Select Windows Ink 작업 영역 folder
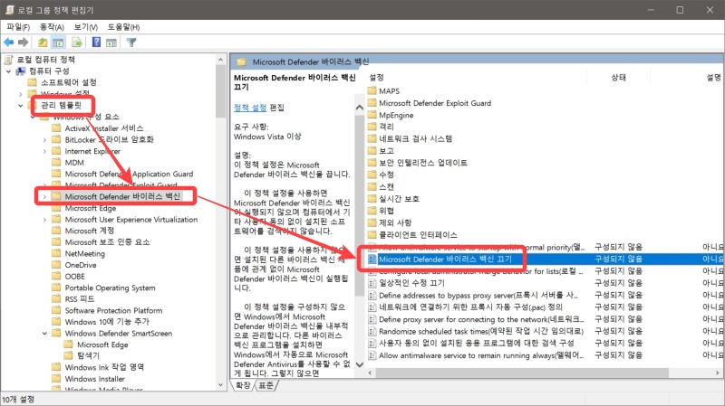The height and width of the screenshot is (406, 725). [x=104, y=367]
